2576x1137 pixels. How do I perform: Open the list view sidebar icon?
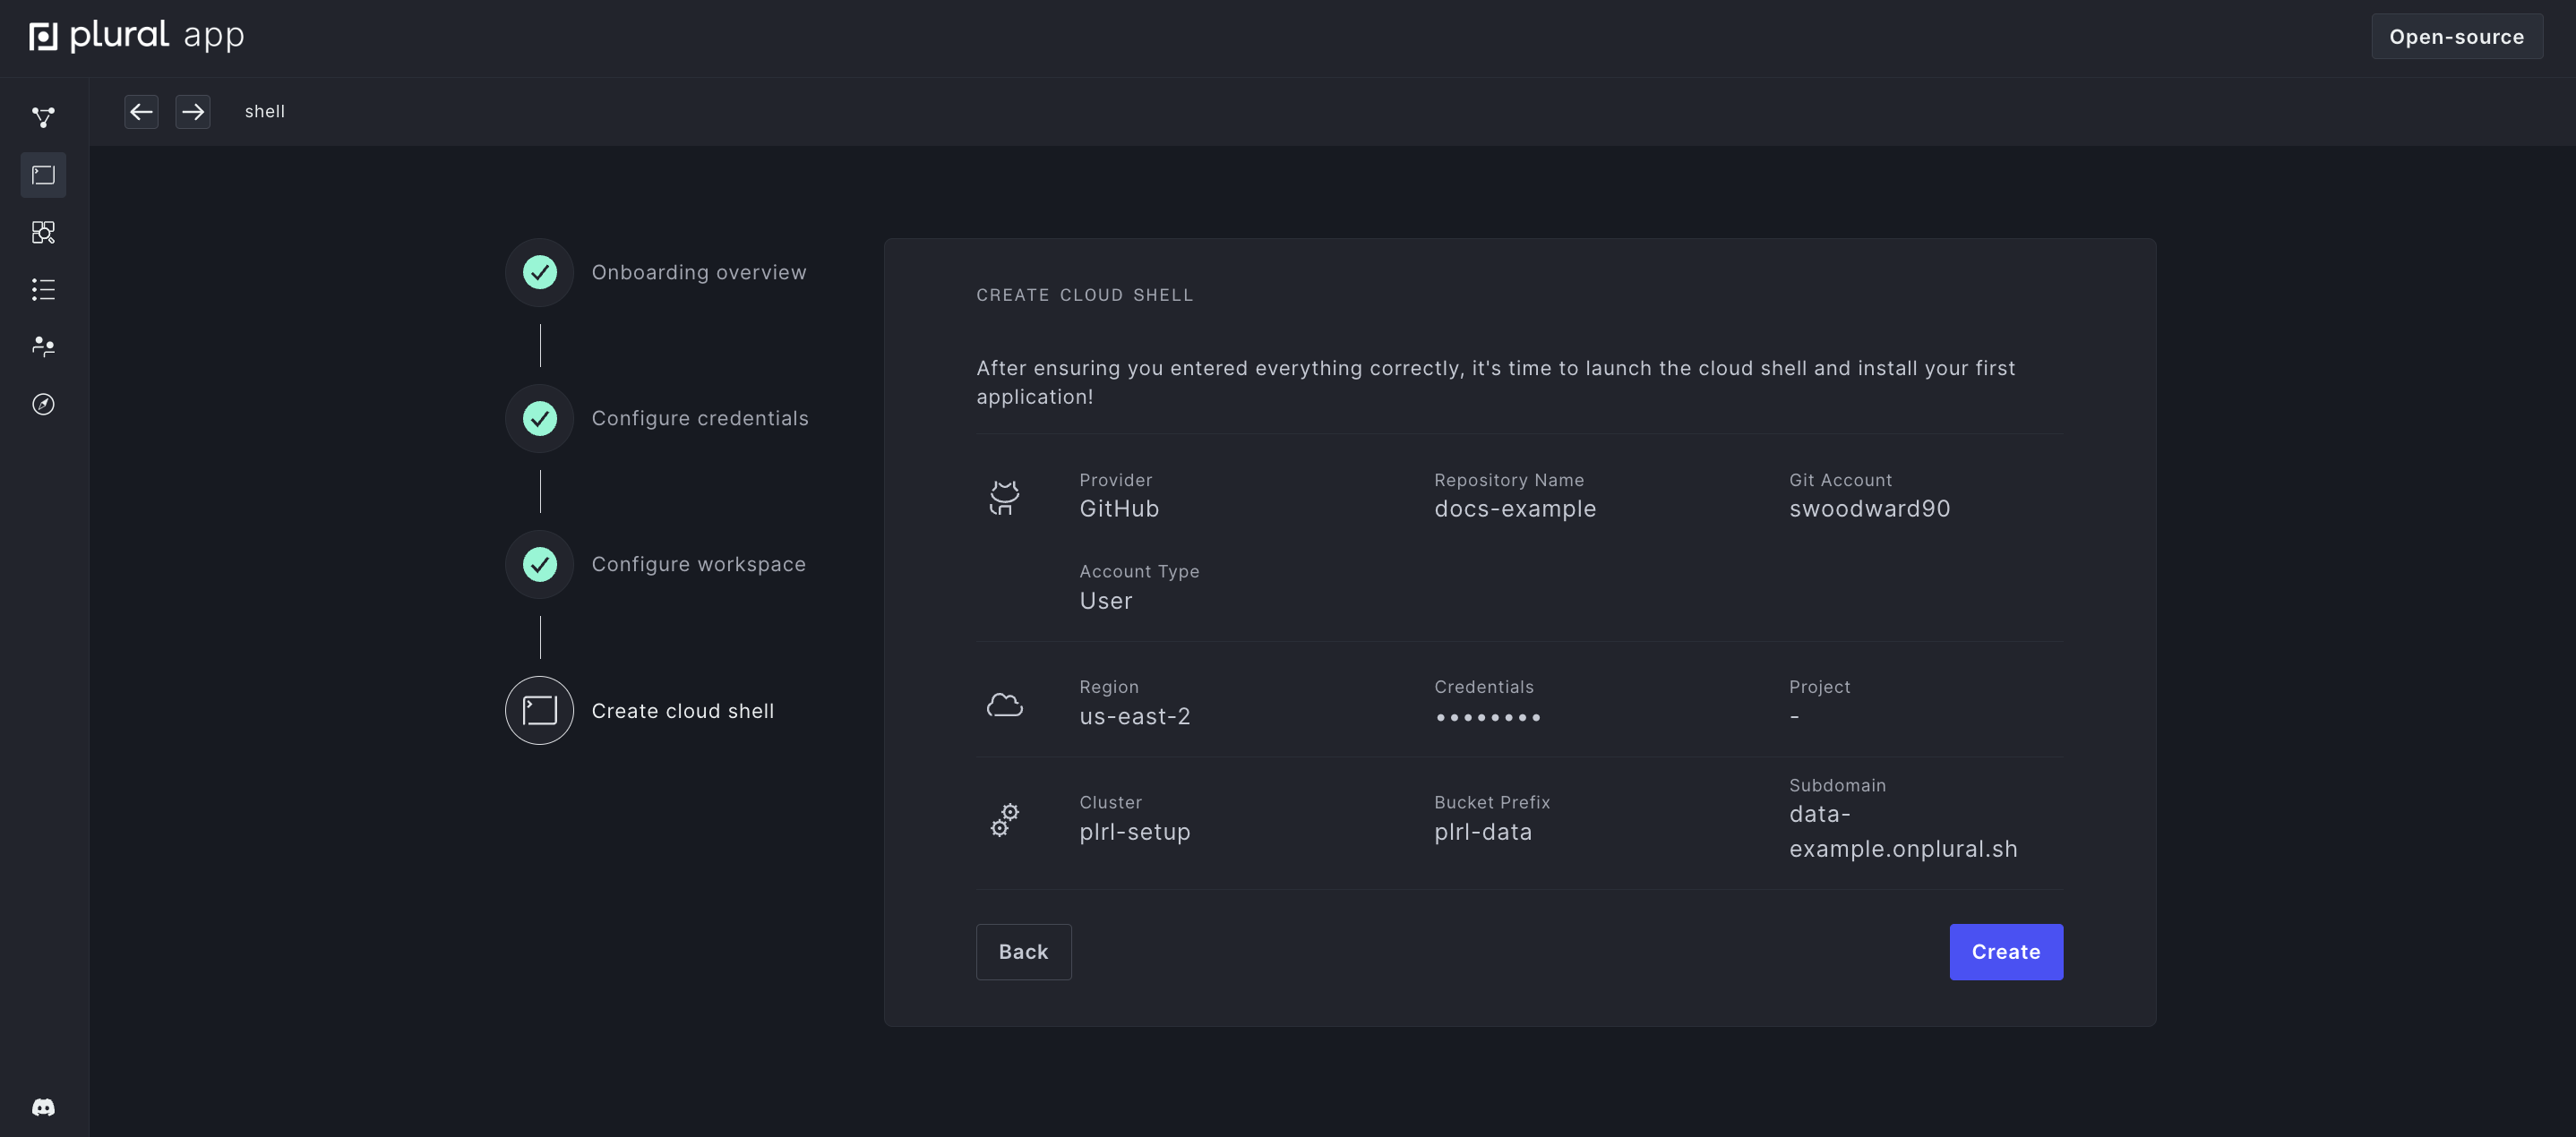tap(43, 290)
